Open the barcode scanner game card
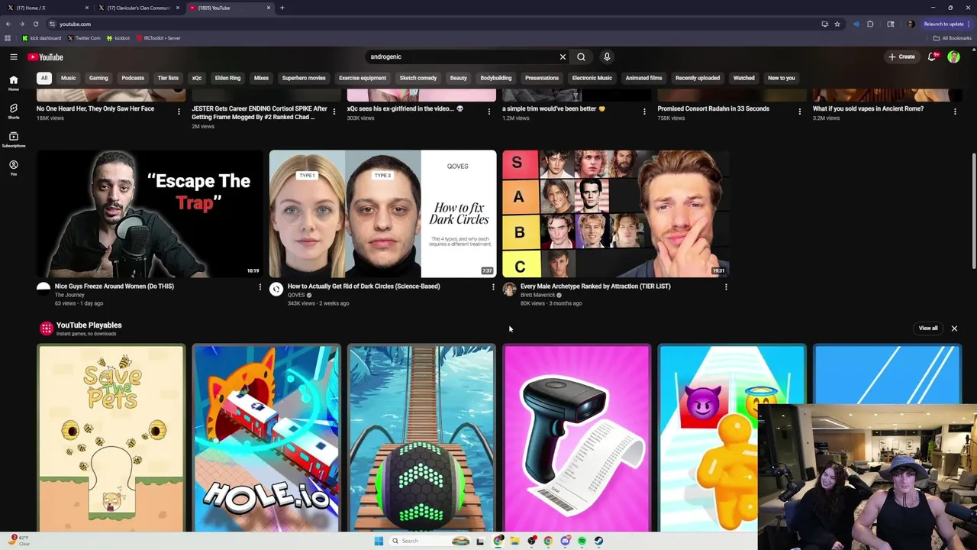 (x=577, y=438)
